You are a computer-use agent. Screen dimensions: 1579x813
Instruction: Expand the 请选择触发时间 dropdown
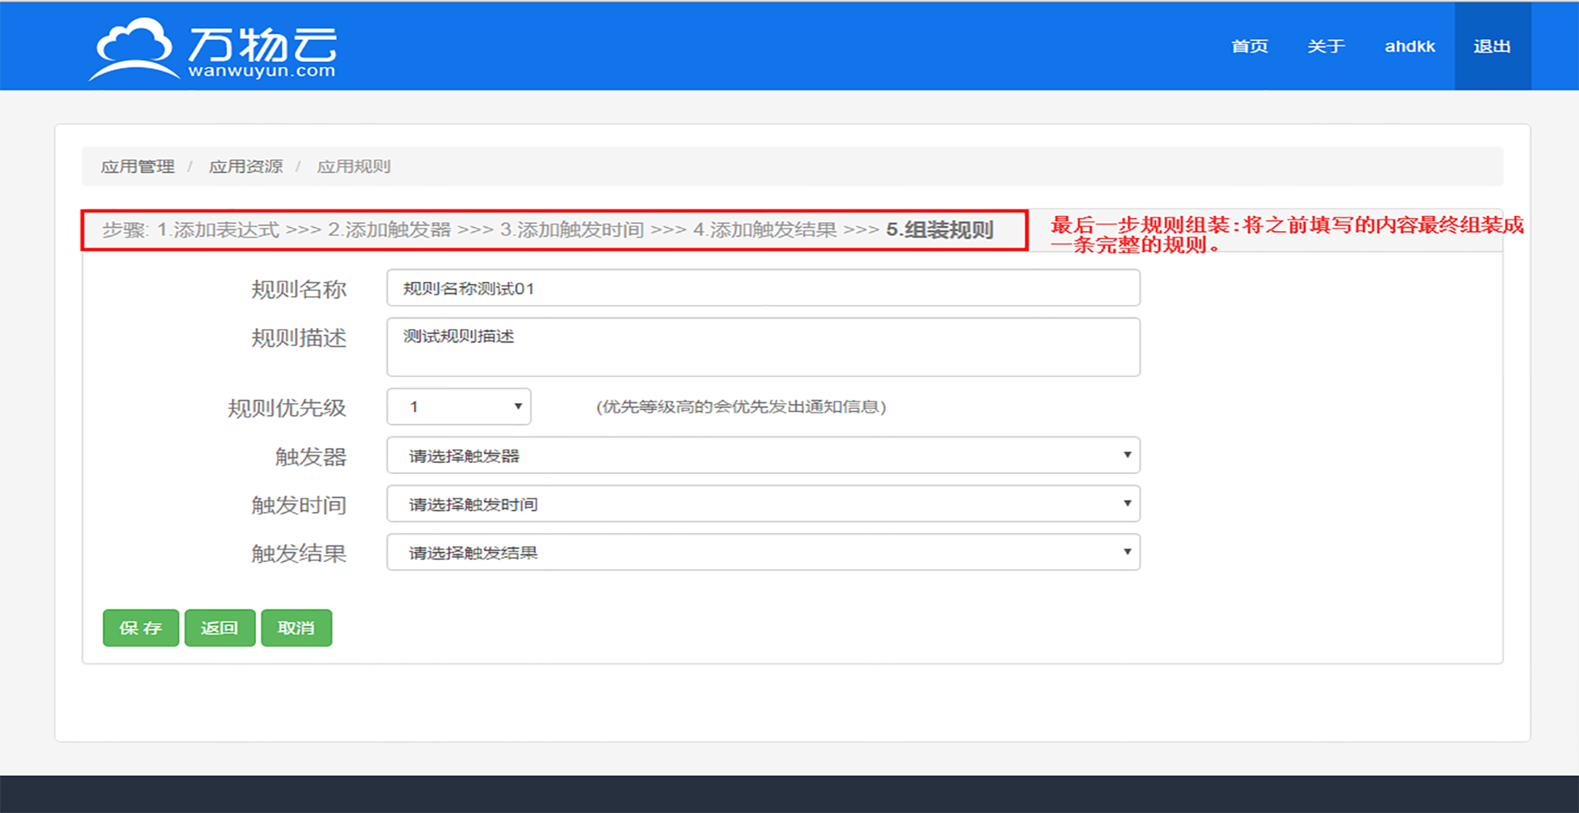(x=762, y=504)
